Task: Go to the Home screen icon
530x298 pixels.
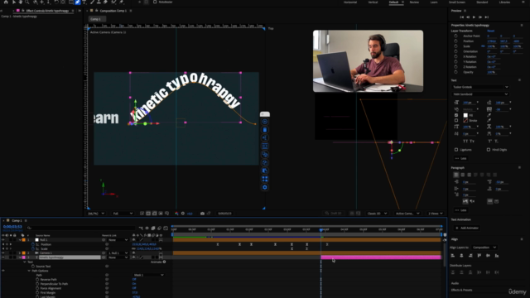Action: (x=6, y=2)
